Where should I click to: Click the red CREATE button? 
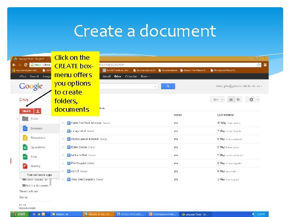click(x=27, y=111)
